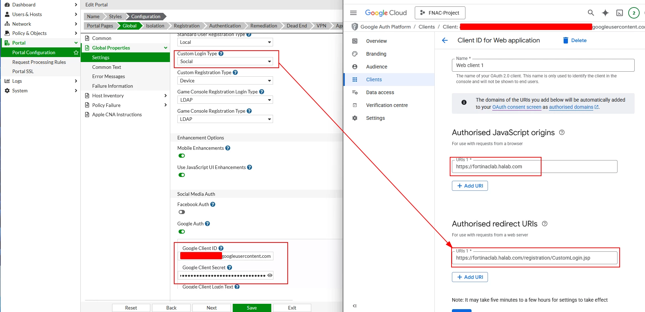Click the help icon for Google Client Login Text

click(x=237, y=287)
